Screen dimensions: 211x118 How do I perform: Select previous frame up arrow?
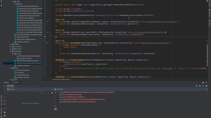tap(45, 93)
